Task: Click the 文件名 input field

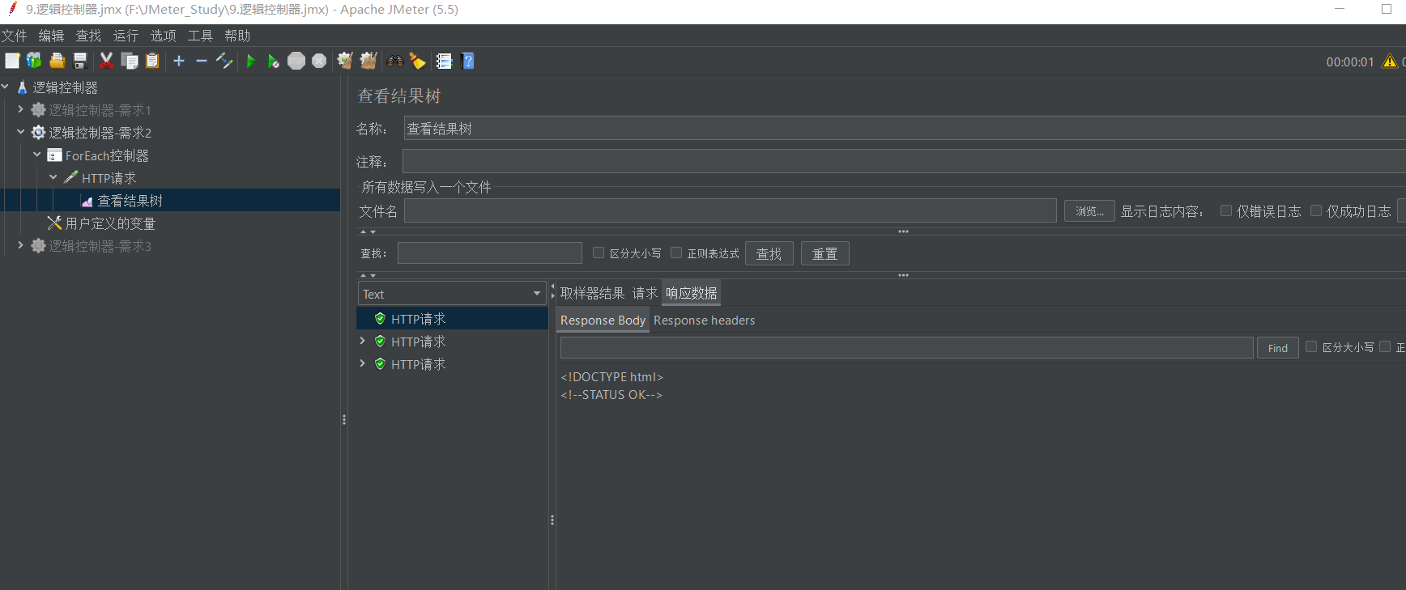Action: click(731, 210)
